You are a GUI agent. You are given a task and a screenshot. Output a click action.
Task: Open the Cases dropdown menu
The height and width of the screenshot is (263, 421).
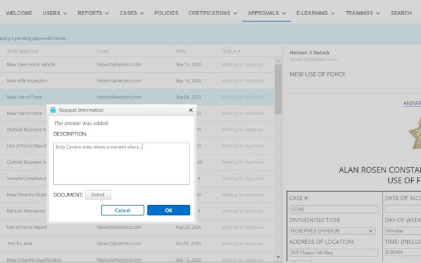(132, 13)
